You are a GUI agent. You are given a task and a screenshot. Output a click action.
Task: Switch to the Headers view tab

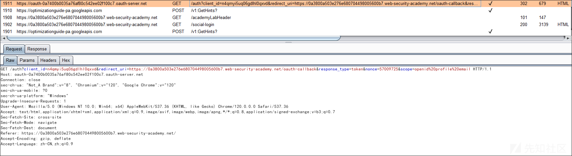(48, 60)
